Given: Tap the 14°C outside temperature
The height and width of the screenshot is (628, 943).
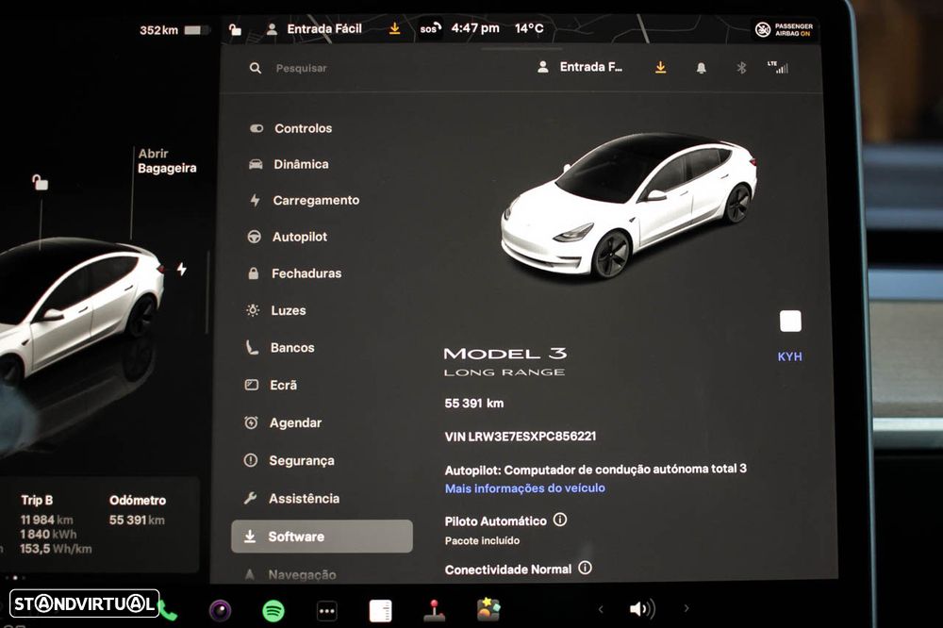Looking at the screenshot, I should click(x=529, y=28).
